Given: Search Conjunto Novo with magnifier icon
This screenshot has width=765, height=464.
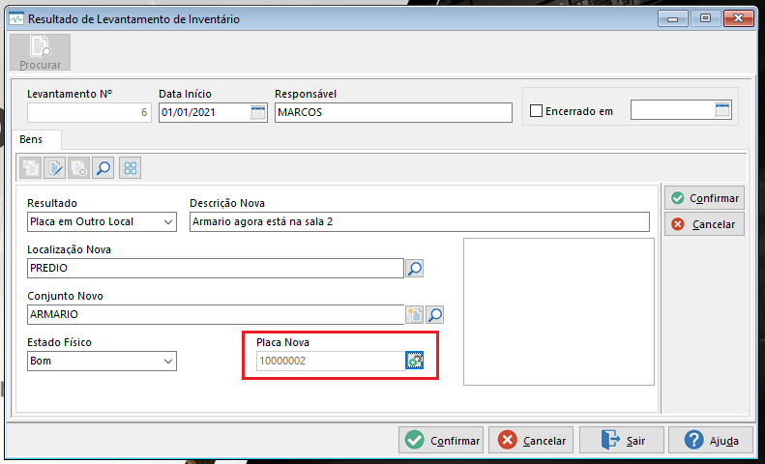Looking at the screenshot, I should point(434,315).
